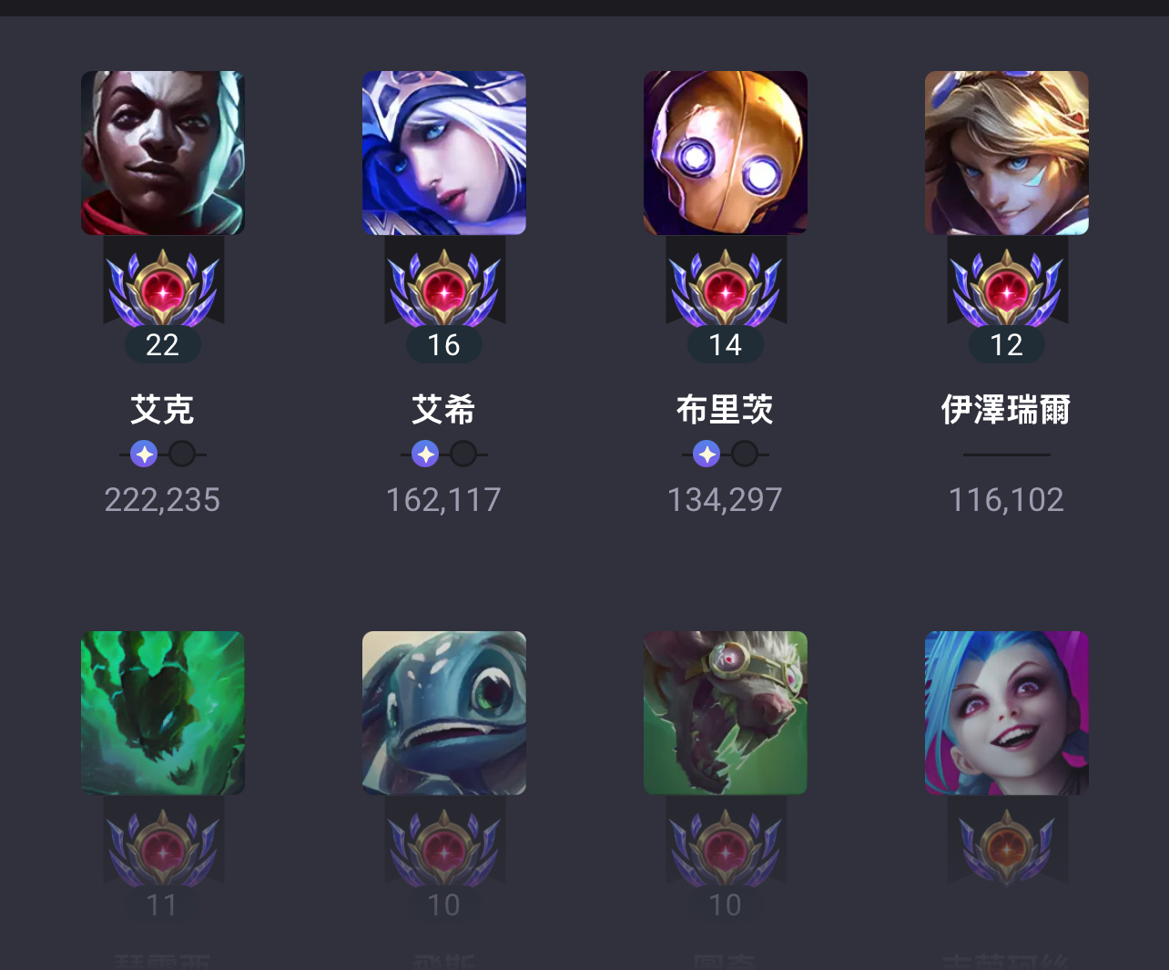
Task: Open Thresh green spectral portrait
Action: click(163, 713)
